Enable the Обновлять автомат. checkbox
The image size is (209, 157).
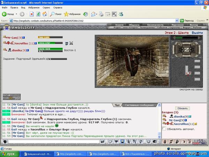tap(164, 129)
